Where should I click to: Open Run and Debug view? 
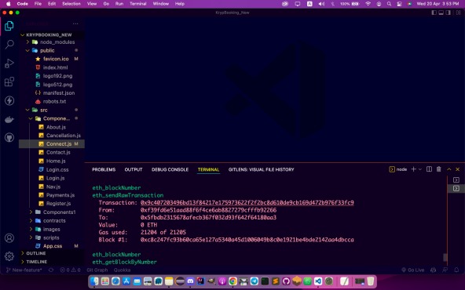[9, 63]
